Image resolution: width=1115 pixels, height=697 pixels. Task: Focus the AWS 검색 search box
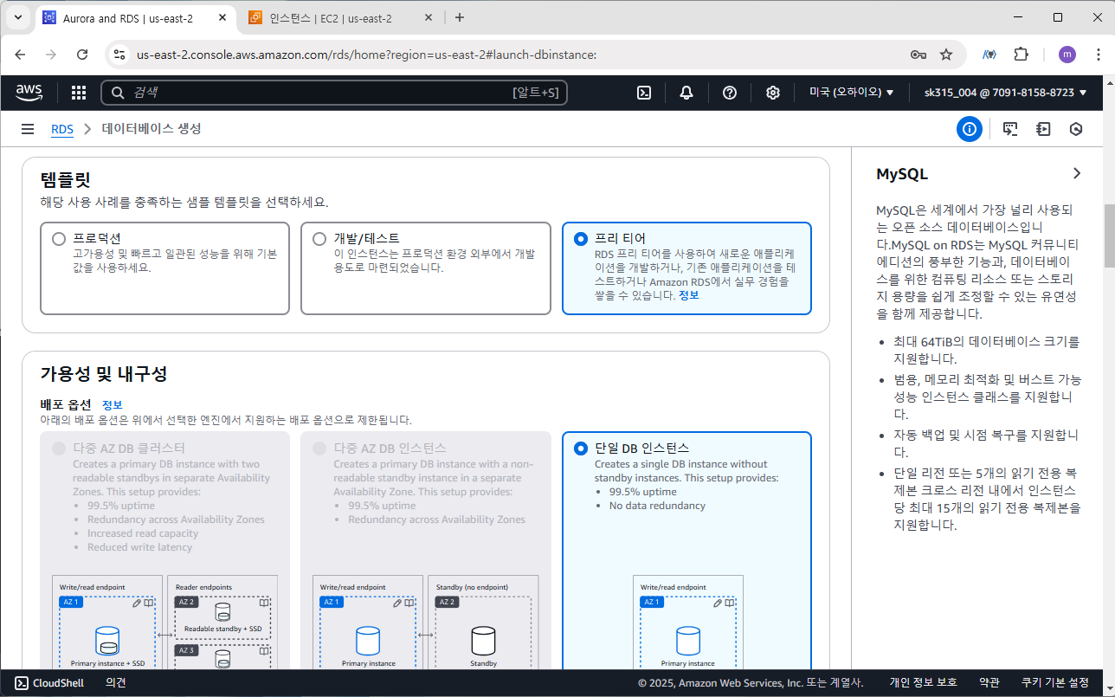(334, 93)
